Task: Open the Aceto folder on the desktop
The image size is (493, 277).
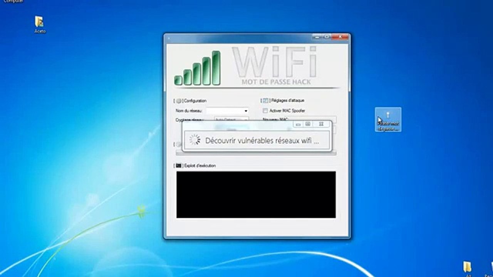Action: pyautogui.click(x=40, y=24)
